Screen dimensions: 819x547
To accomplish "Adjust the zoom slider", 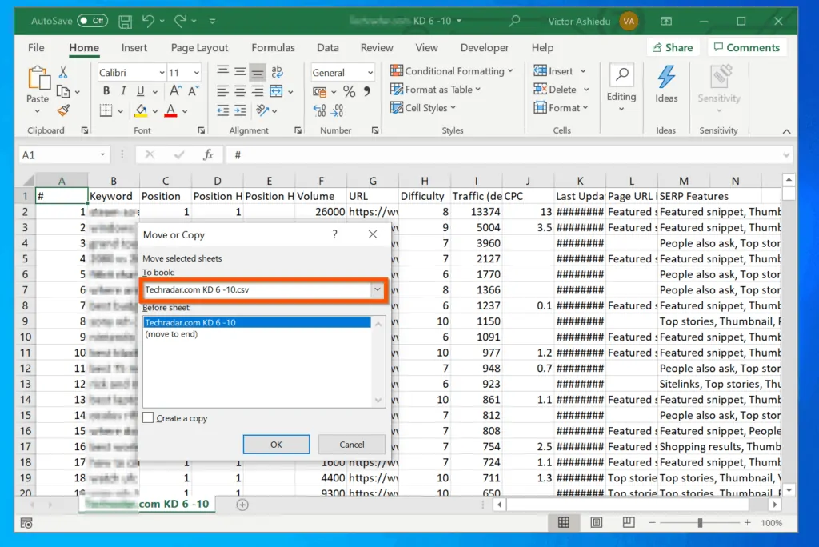I will click(x=701, y=521).
